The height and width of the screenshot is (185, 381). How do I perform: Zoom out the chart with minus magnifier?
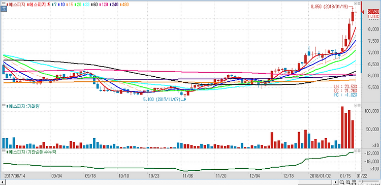point(342,182)
